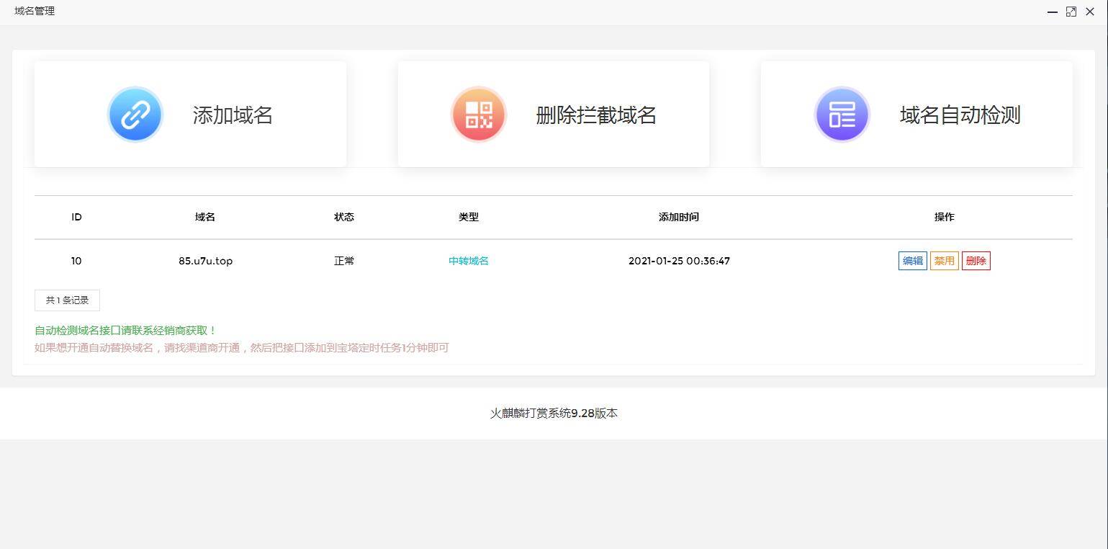Screen dimensions: 1108x549
Task: Click the QR-code icon on 删除拦截域名 card
Action: [x=478, y=114]
